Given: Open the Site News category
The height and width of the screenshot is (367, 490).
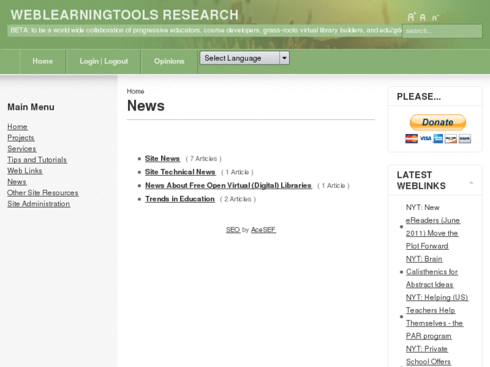Looking at the screenshot, I should (x=162, y=158).
